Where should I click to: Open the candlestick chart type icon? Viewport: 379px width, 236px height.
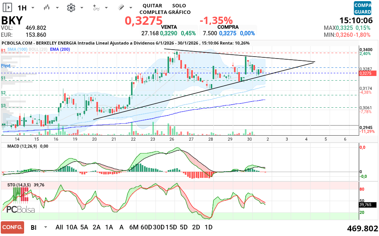(x=47, y=7)
